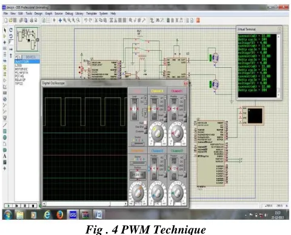The width and height of the screenshot is (291, 235).
Task: Click the Channel A volts dial
Action: coord(157,133)
